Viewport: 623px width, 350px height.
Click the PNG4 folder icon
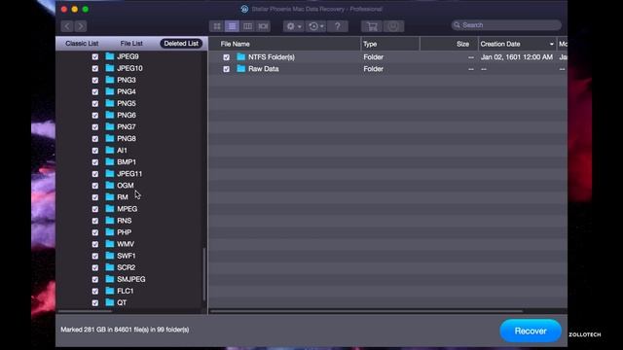(x=110, y=91)
